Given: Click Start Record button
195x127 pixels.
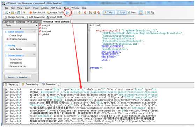Looking at the screenshot, I should pos(37,13).
